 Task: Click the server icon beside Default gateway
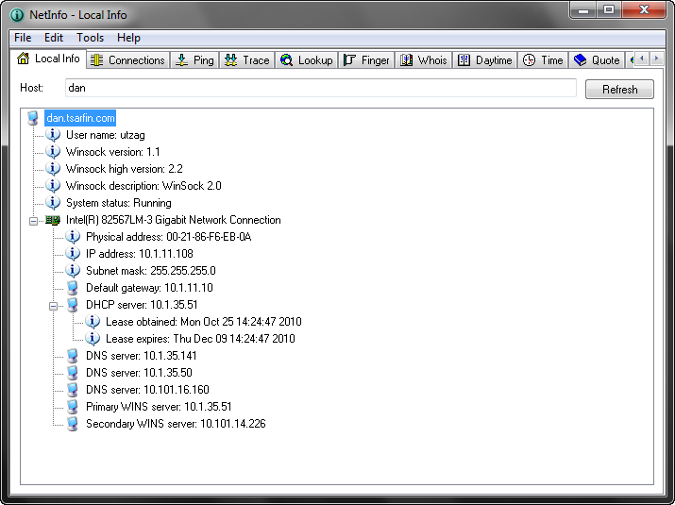[x=73, y=288]
